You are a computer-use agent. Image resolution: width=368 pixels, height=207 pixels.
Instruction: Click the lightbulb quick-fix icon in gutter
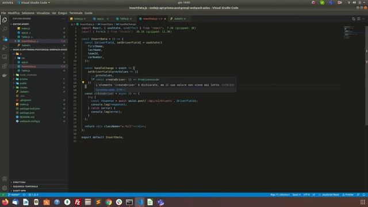(83, 82)
